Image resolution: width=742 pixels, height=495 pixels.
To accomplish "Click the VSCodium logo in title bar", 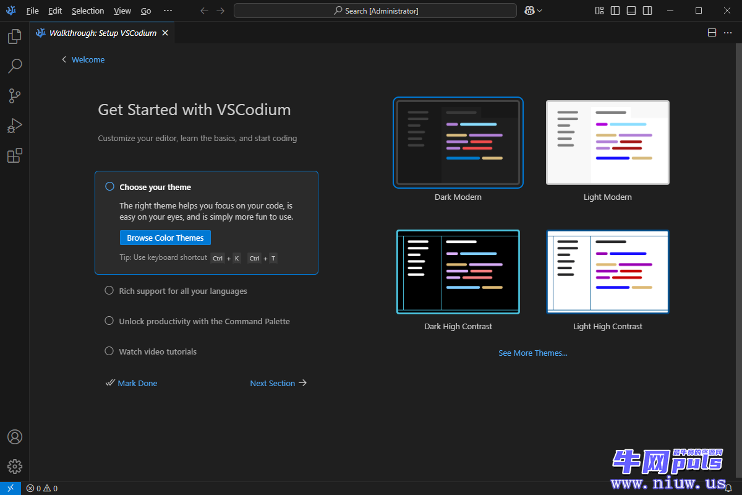I will [11, 11].
